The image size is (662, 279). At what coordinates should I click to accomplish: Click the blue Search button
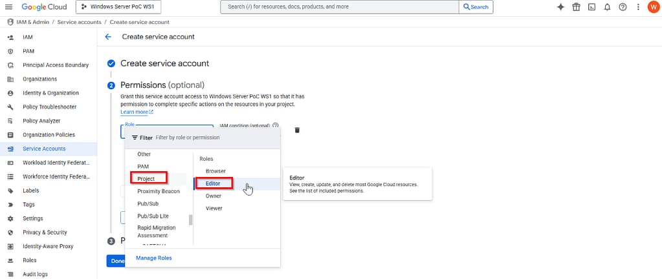tap(476, 6)
